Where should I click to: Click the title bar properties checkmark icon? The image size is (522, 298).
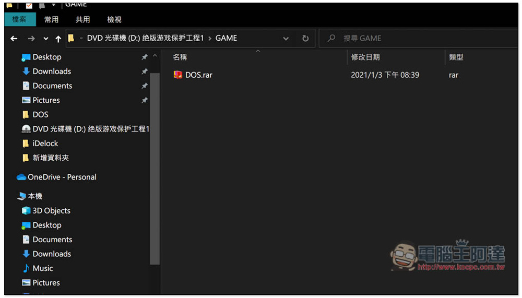point(29,6)
